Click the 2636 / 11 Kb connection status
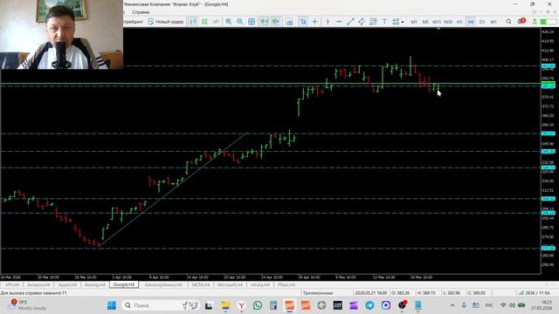Image resolution: width=559 pixels, height=314 pixels. click(x=534, y=293)
